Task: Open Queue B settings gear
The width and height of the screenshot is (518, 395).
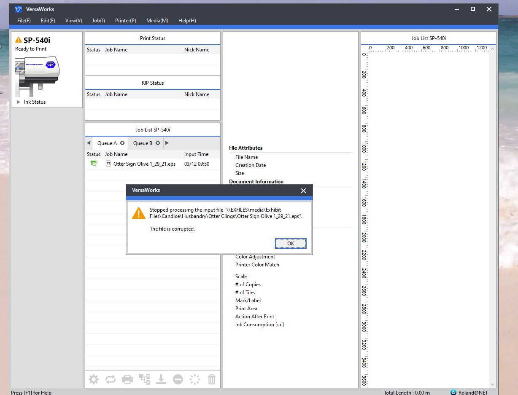Action: tap(158, 143)
